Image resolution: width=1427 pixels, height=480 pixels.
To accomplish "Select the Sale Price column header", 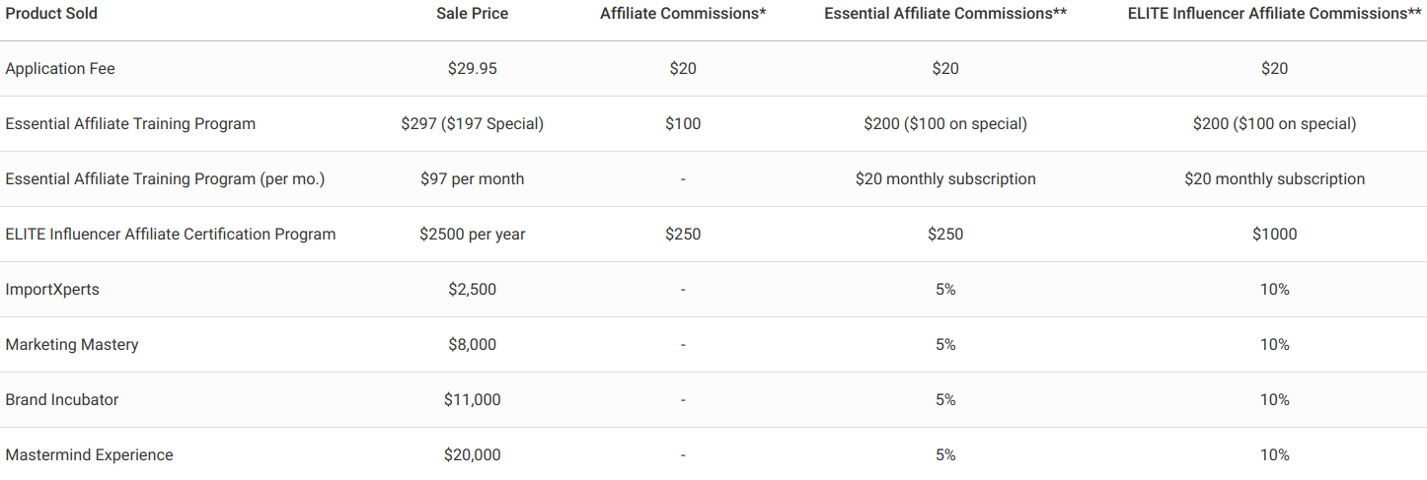I will point(472,14).
